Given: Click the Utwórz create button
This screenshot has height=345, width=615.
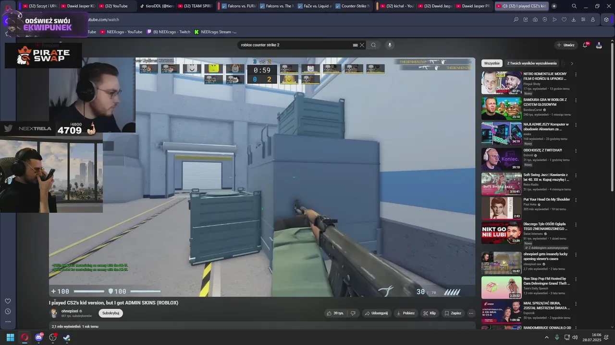Looking at the screenshot, I should (x=566, y=45).
